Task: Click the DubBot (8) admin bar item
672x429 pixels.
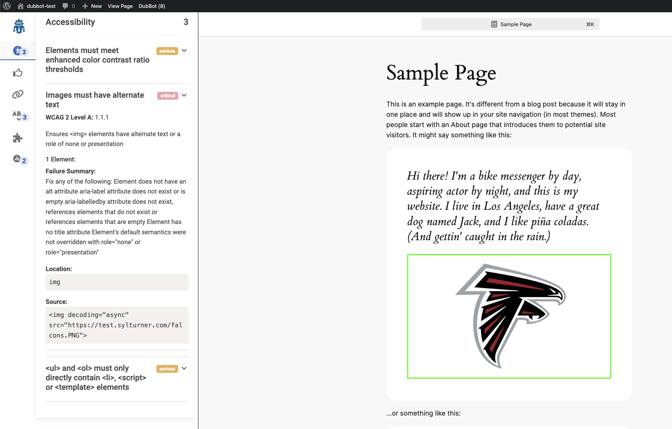Action: (152, 6)
